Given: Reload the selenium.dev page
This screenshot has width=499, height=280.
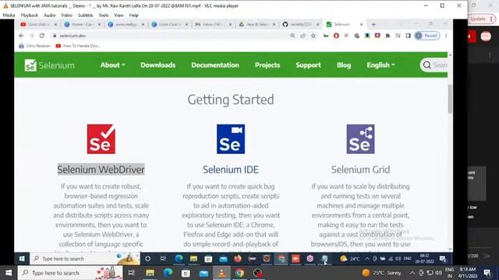Looking at the screenshot, I should coord(41,36).
